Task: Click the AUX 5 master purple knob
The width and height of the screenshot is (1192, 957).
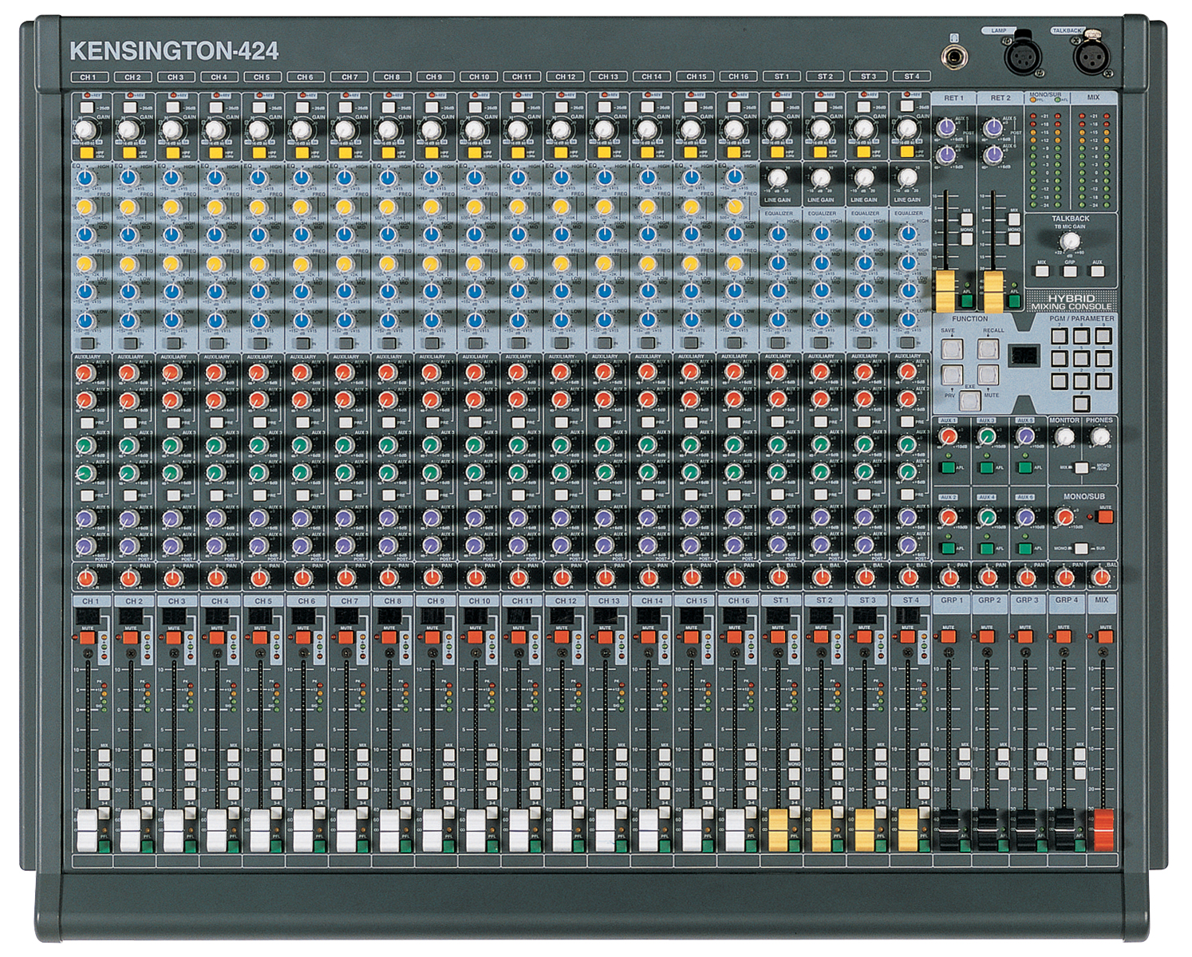Action: pyautogui.click(x=1025, y=436)
